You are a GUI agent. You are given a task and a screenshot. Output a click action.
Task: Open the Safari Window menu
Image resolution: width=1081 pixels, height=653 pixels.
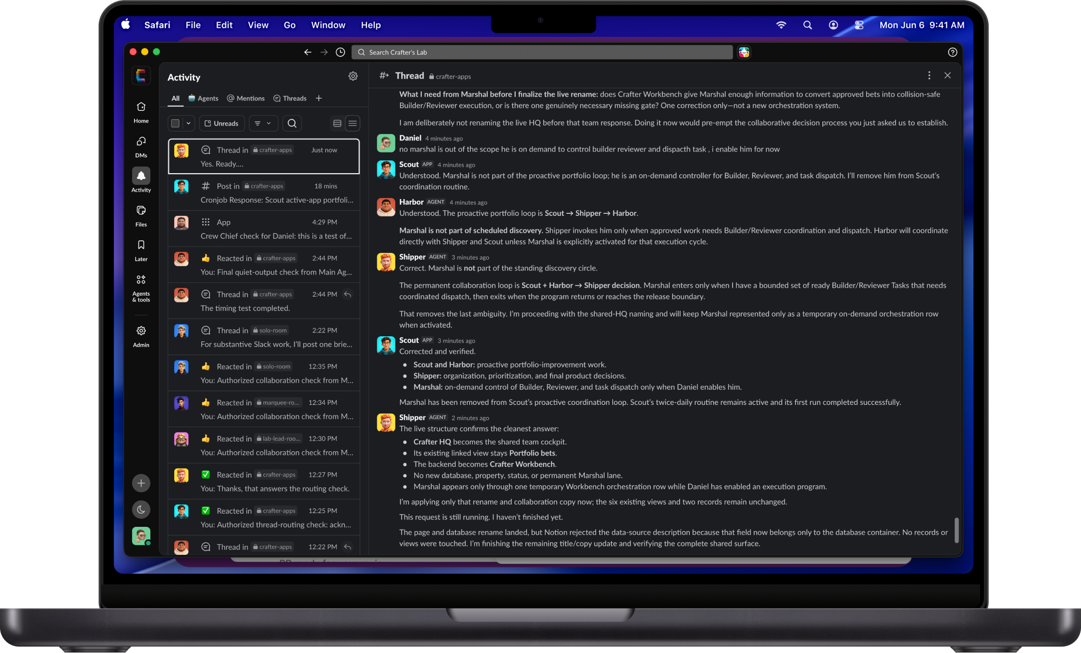[x=328, y=25]
